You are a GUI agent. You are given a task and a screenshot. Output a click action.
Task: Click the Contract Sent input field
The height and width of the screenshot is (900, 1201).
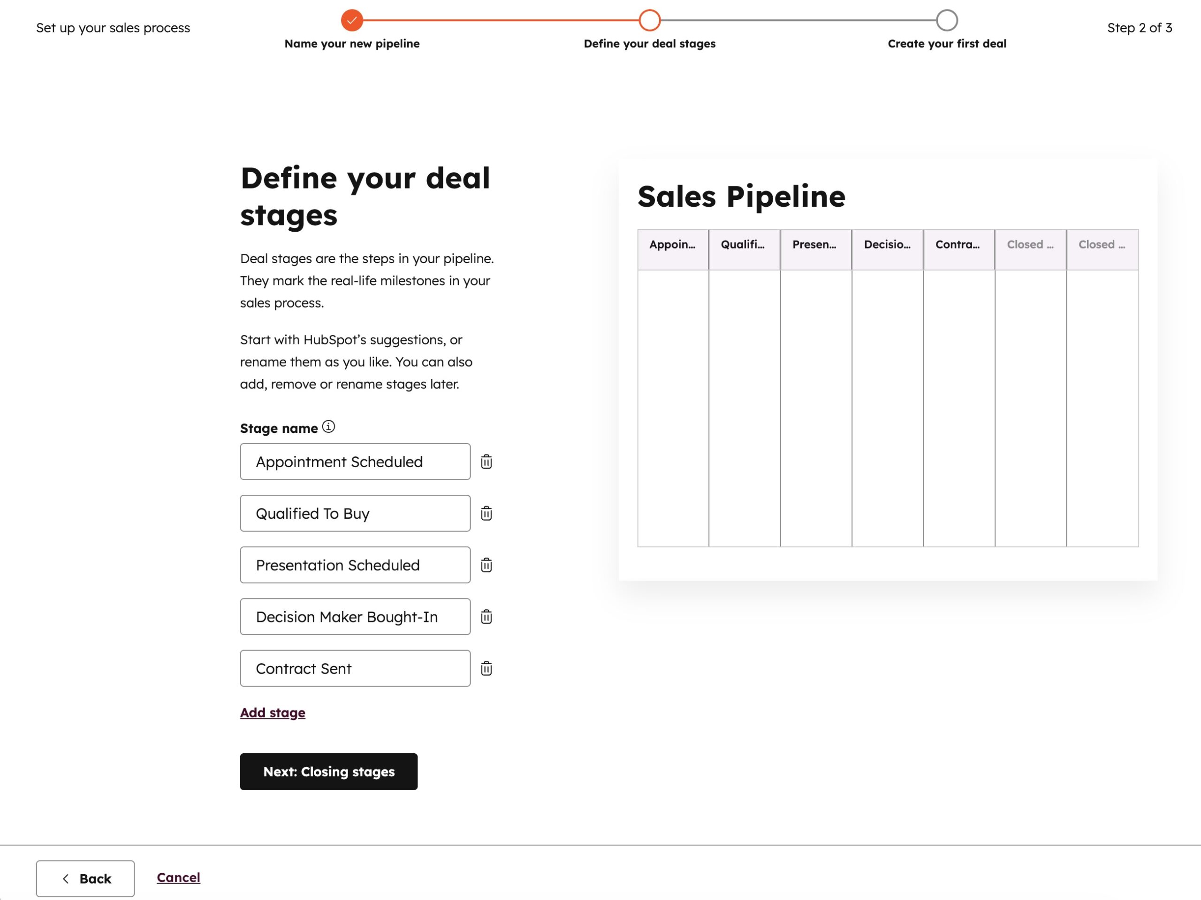click(x=355, y=668)
